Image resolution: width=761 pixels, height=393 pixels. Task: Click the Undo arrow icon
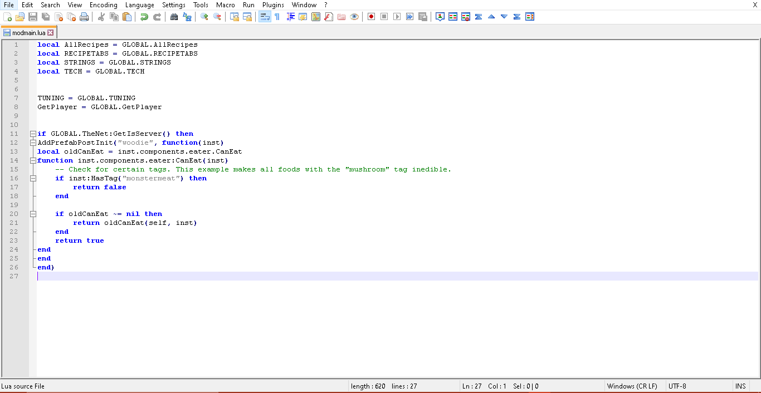[144, 17]
